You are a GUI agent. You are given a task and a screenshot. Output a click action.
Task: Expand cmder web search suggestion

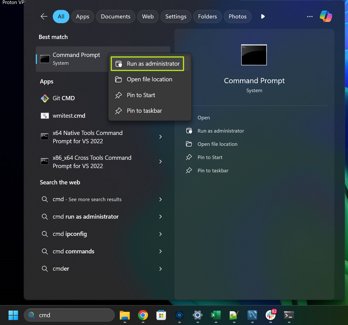[x=160, y=268]
